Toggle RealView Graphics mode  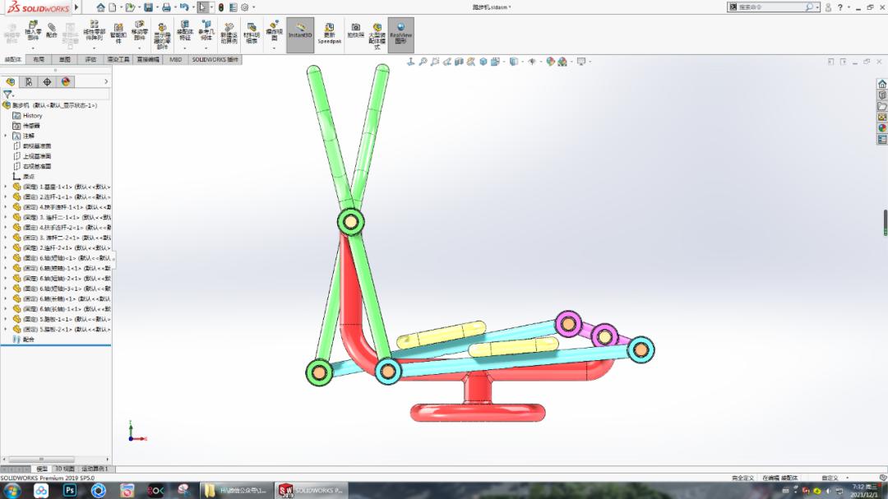tap(401, 34)
